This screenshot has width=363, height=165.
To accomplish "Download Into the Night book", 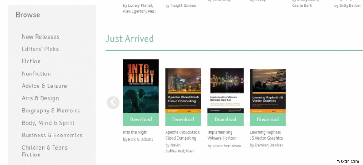I will coord(141,120).
